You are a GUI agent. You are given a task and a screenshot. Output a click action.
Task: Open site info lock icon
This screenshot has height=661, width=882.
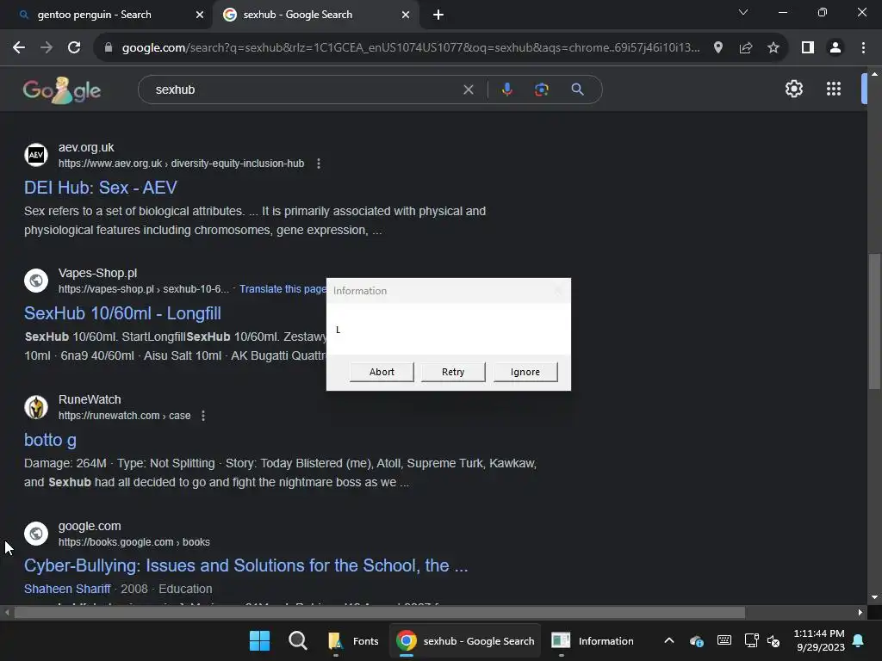(109, 48)
